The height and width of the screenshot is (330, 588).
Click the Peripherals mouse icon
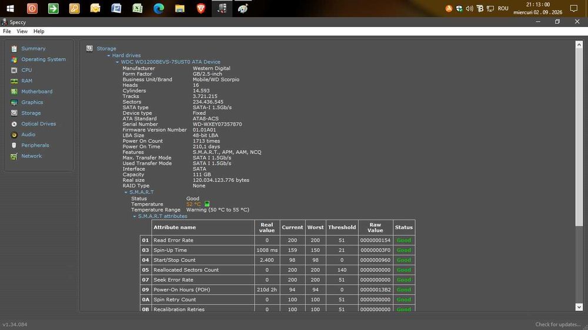(x=14, y=146)
